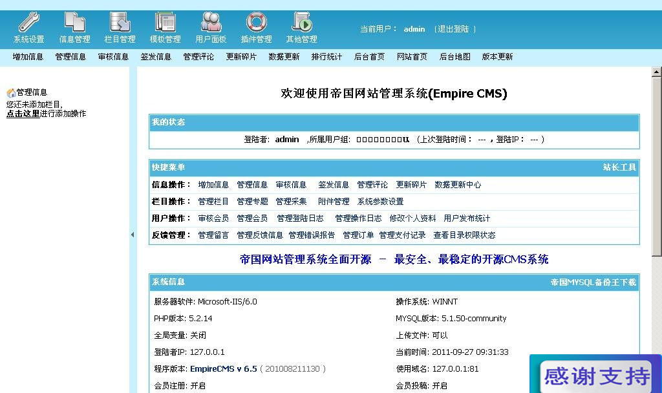Click the home icon beside 管理信息
This screenshot has height=393, width=662.
pyautogui.click(x=11, y=92)
